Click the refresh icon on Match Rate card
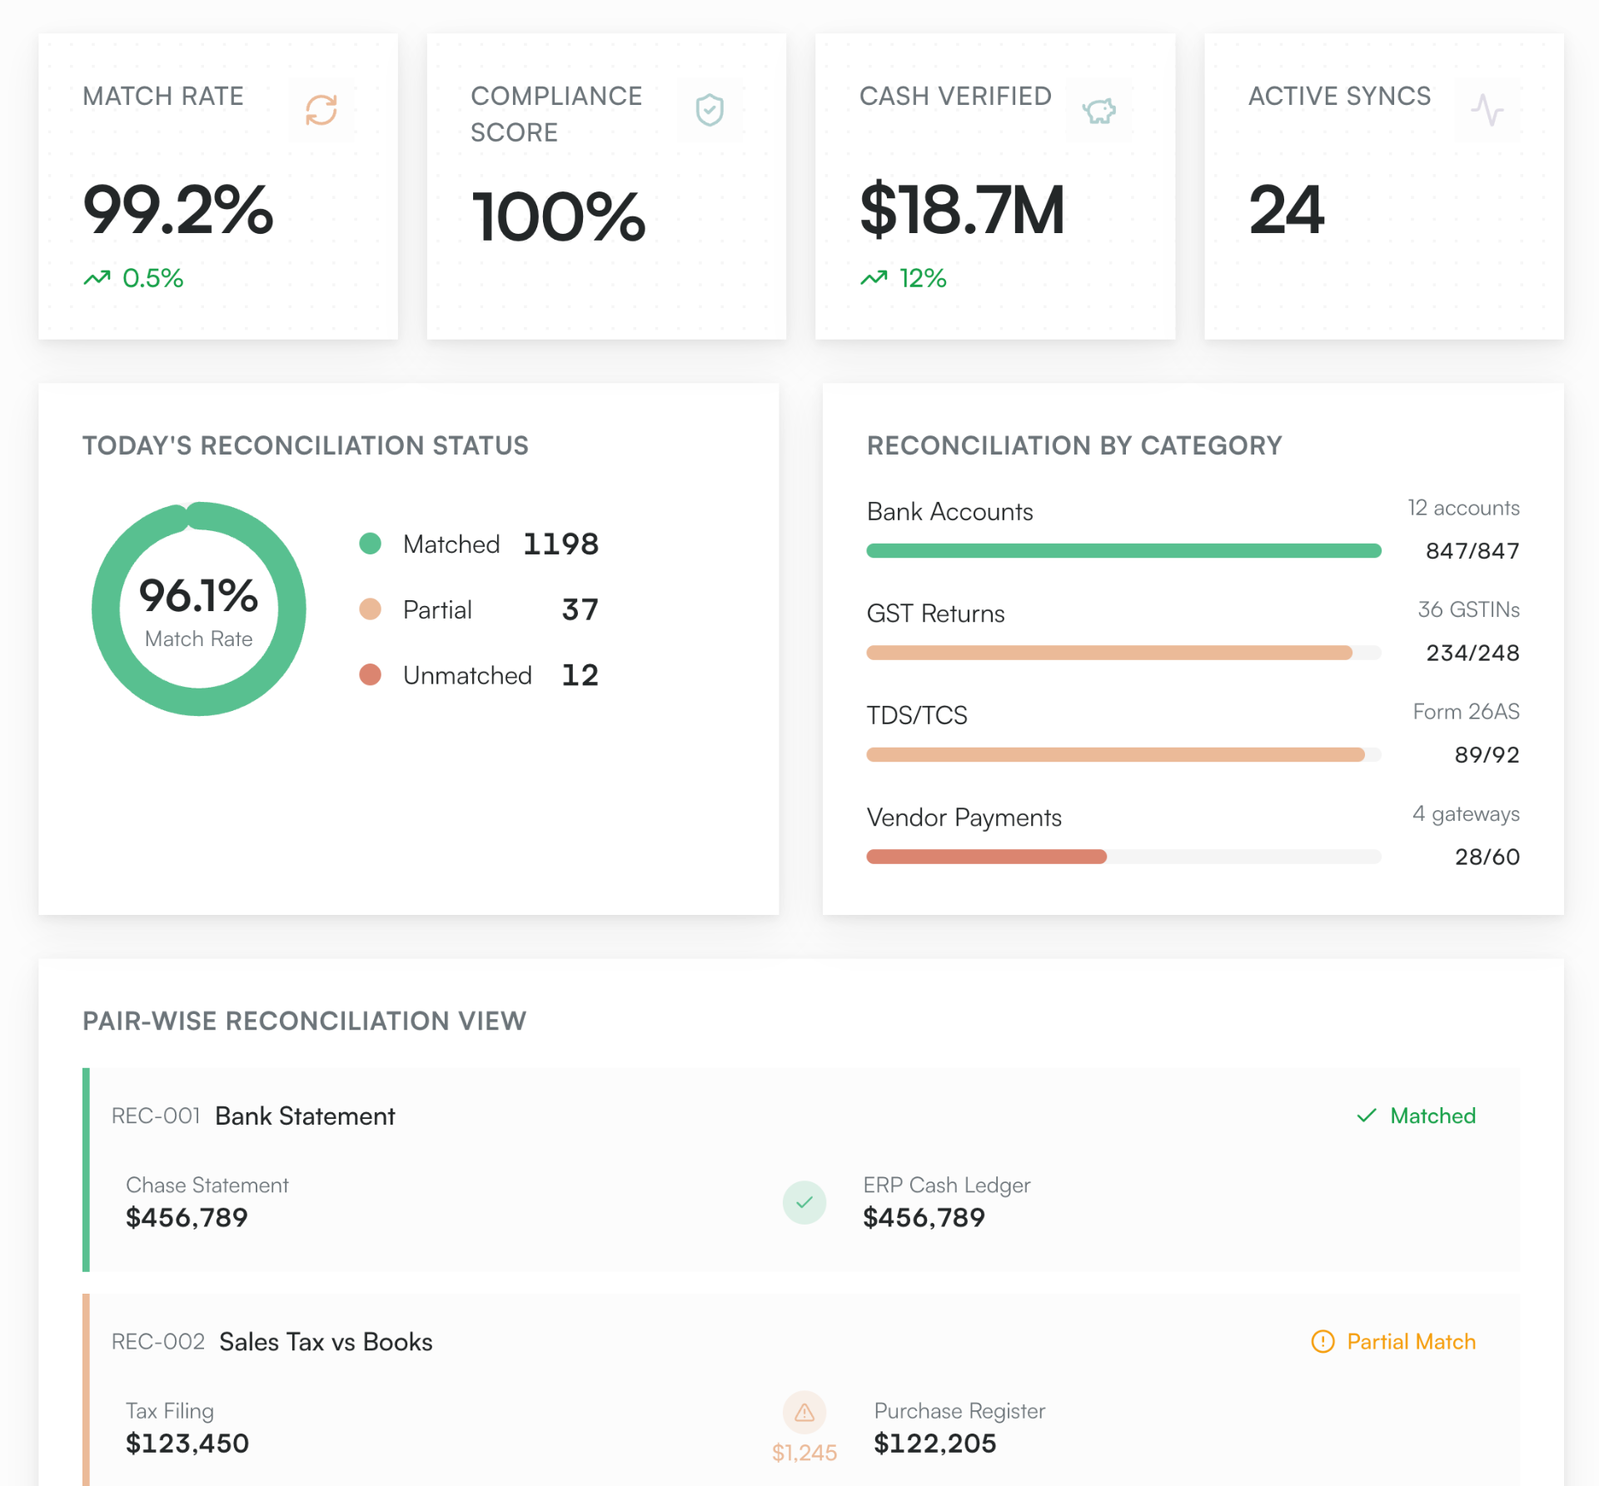The height and width of the screenshot is (1486, 1599). [321, 109]
